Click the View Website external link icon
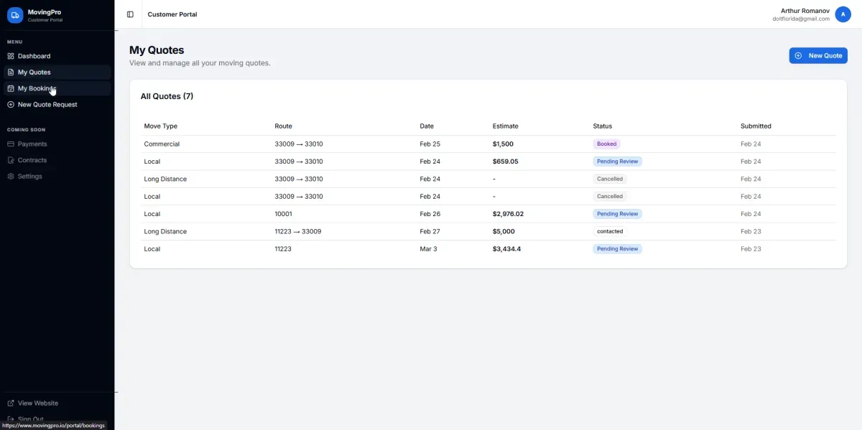This screenshot has width=862, height=430. tap(11, 403)
